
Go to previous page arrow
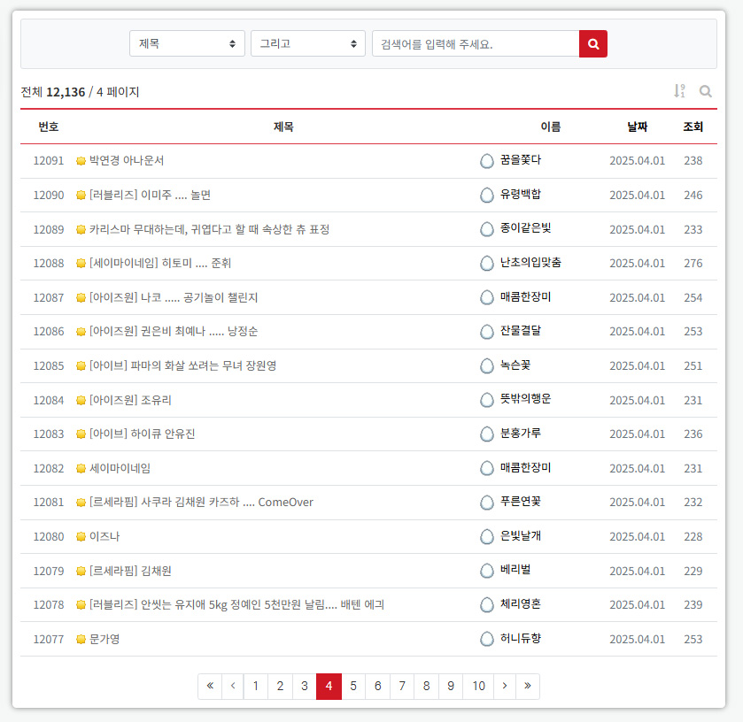(x=233, y=686)
